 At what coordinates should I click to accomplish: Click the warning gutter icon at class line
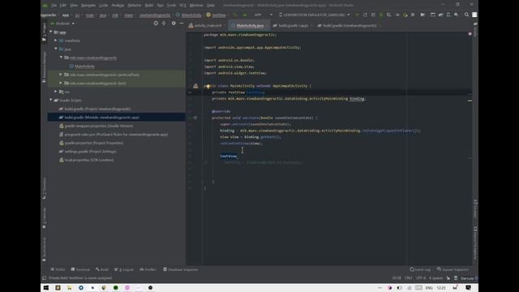195,86
